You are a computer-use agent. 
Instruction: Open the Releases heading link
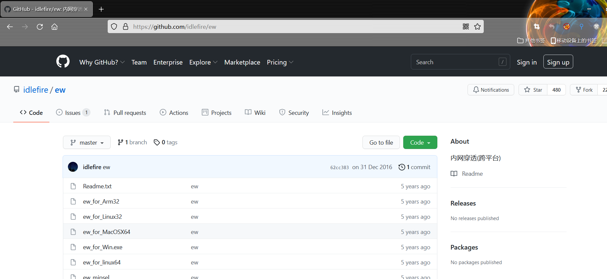[463, 203]
